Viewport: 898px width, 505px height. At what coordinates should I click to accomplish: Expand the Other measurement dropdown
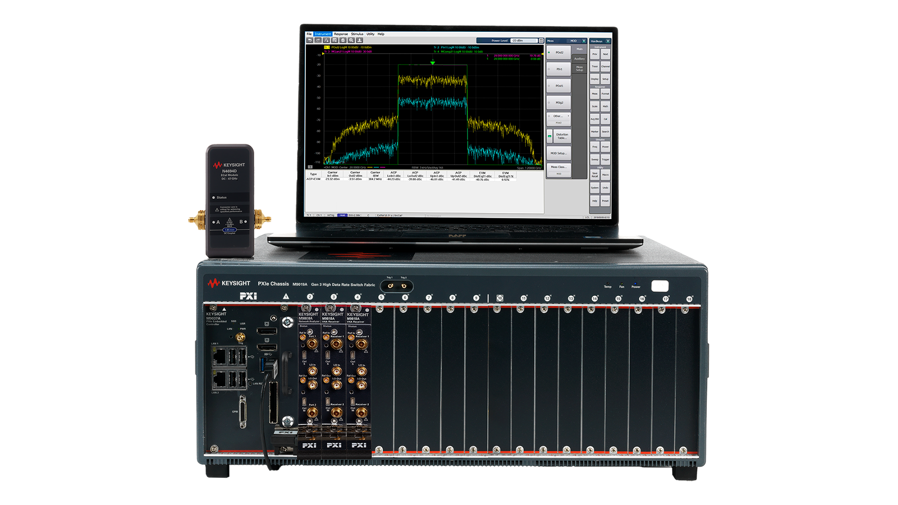coord(568,116)
